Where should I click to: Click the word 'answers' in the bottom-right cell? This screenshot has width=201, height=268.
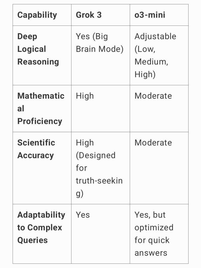coord(151,253)
